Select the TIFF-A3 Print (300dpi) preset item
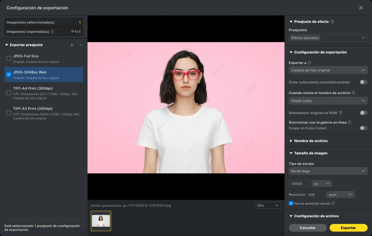372x236 pixels. (x=44, y=113)
